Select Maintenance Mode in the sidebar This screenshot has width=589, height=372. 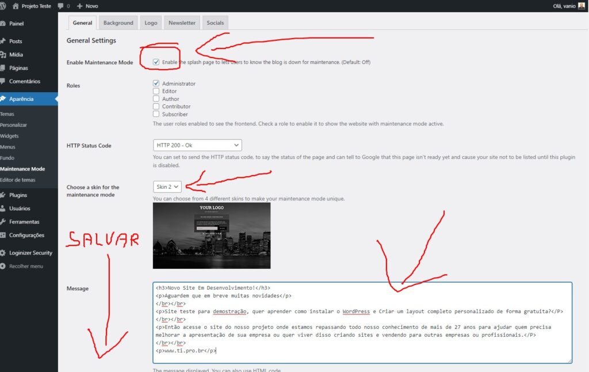[22, 169]
